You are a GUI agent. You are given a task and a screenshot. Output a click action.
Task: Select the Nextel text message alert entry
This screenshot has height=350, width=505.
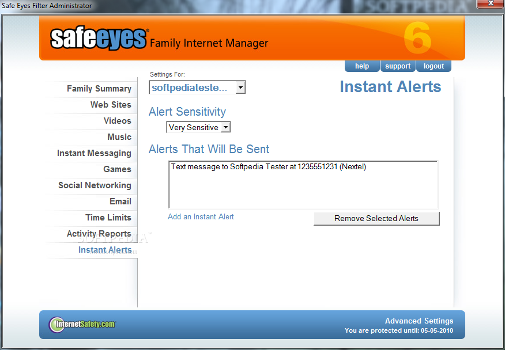coord(269,166)
